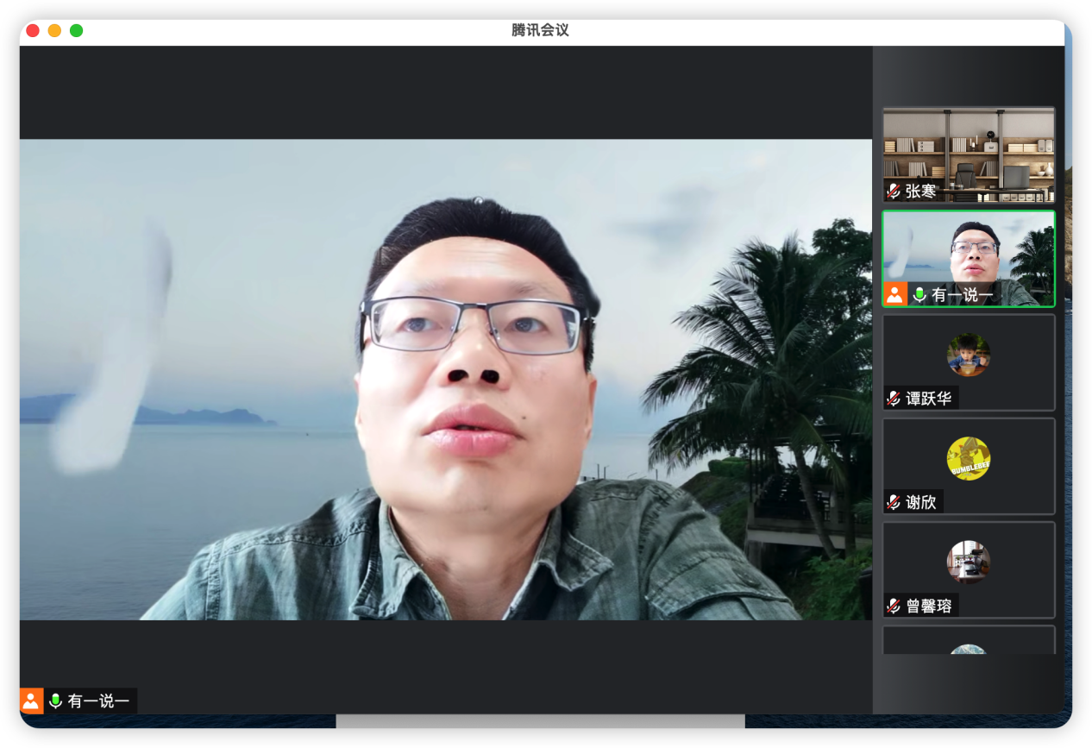Click the muted microphone icon on 张寒's tile

pyautogui.click(x=894, y=191)
